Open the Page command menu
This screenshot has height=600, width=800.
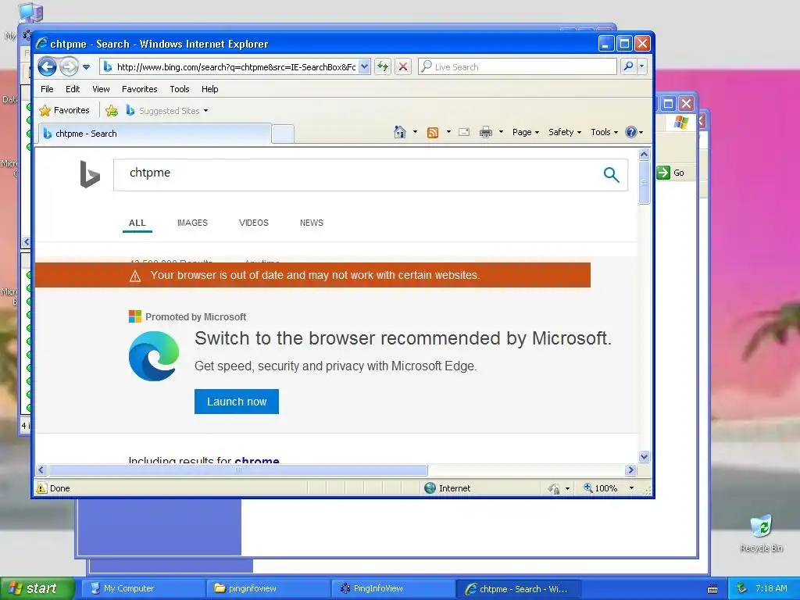(x=526, y=132)
